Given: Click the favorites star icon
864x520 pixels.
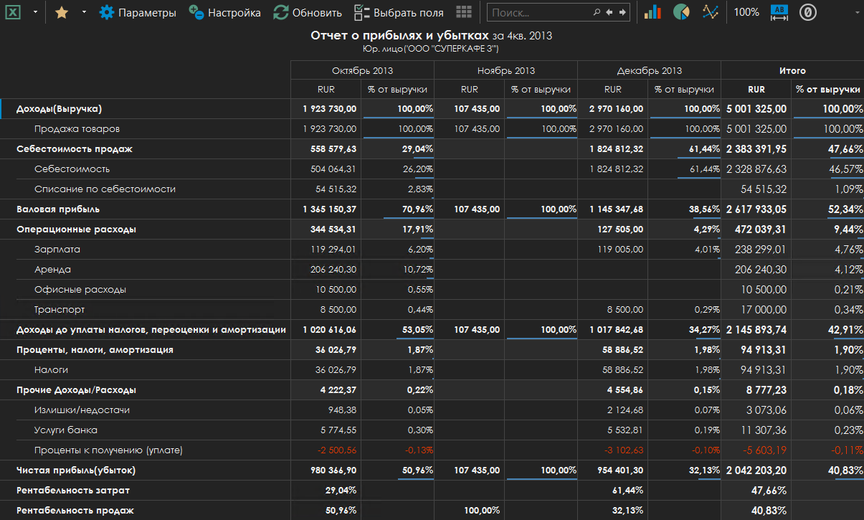Looking at the screenshot, I should 62,12.
